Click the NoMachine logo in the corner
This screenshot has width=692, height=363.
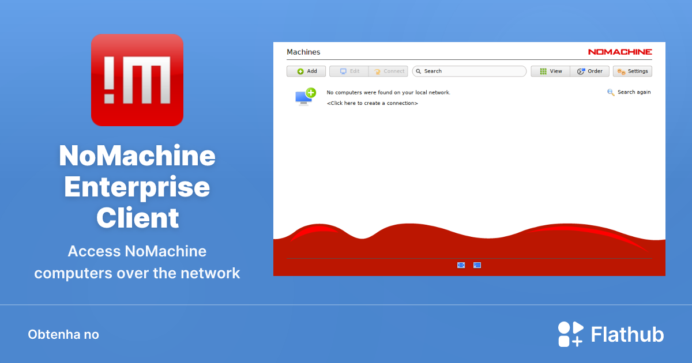(x=620, y=51)
